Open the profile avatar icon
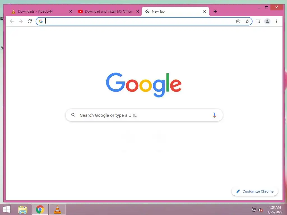 (267, 21)
